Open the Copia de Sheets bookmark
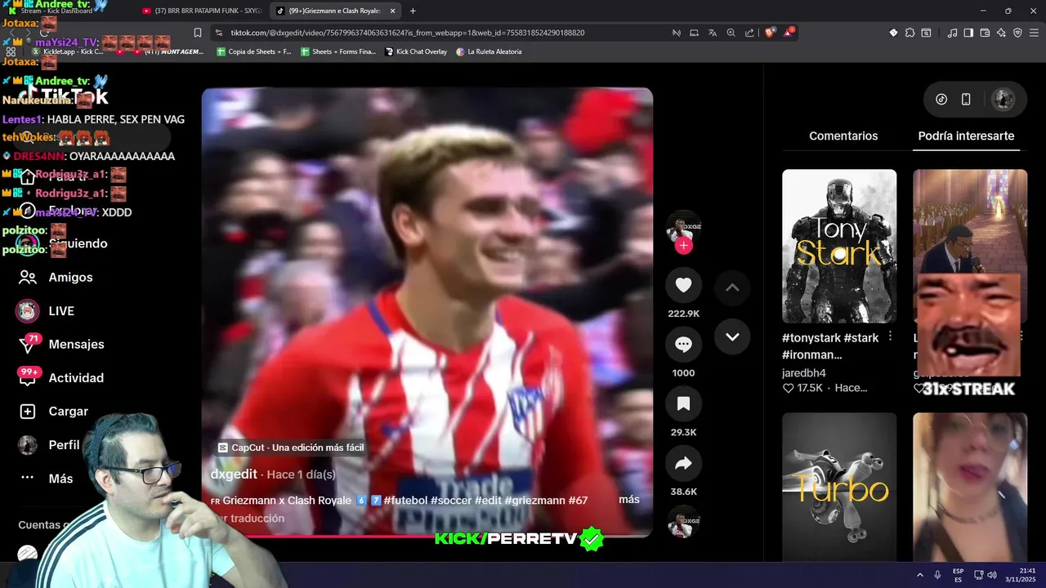The width and height of the screenshot is (1046, 588). pyautogui.click(x=253, y=51)
